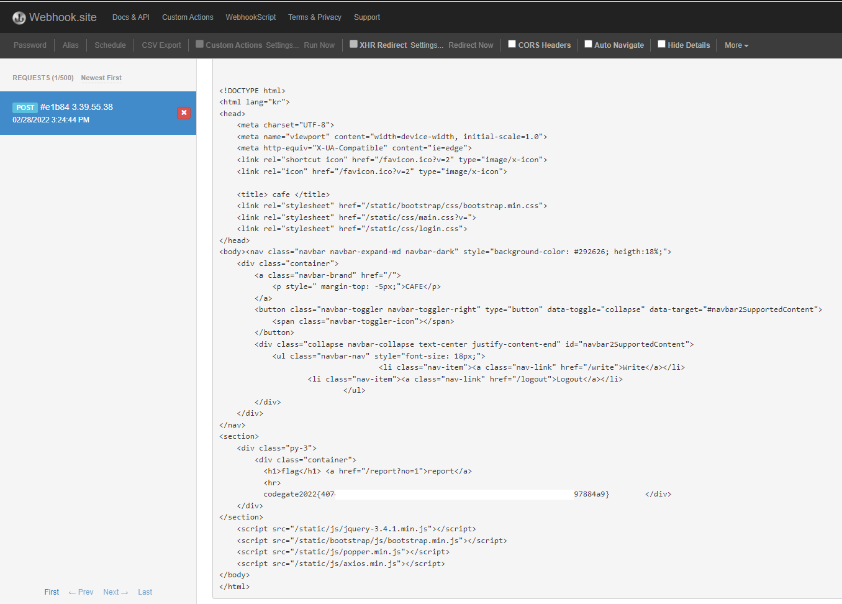The height and width of the screenshot is (604, 842).
Task: Click the Logout nav-link line
Action: (x=465, y=379)
